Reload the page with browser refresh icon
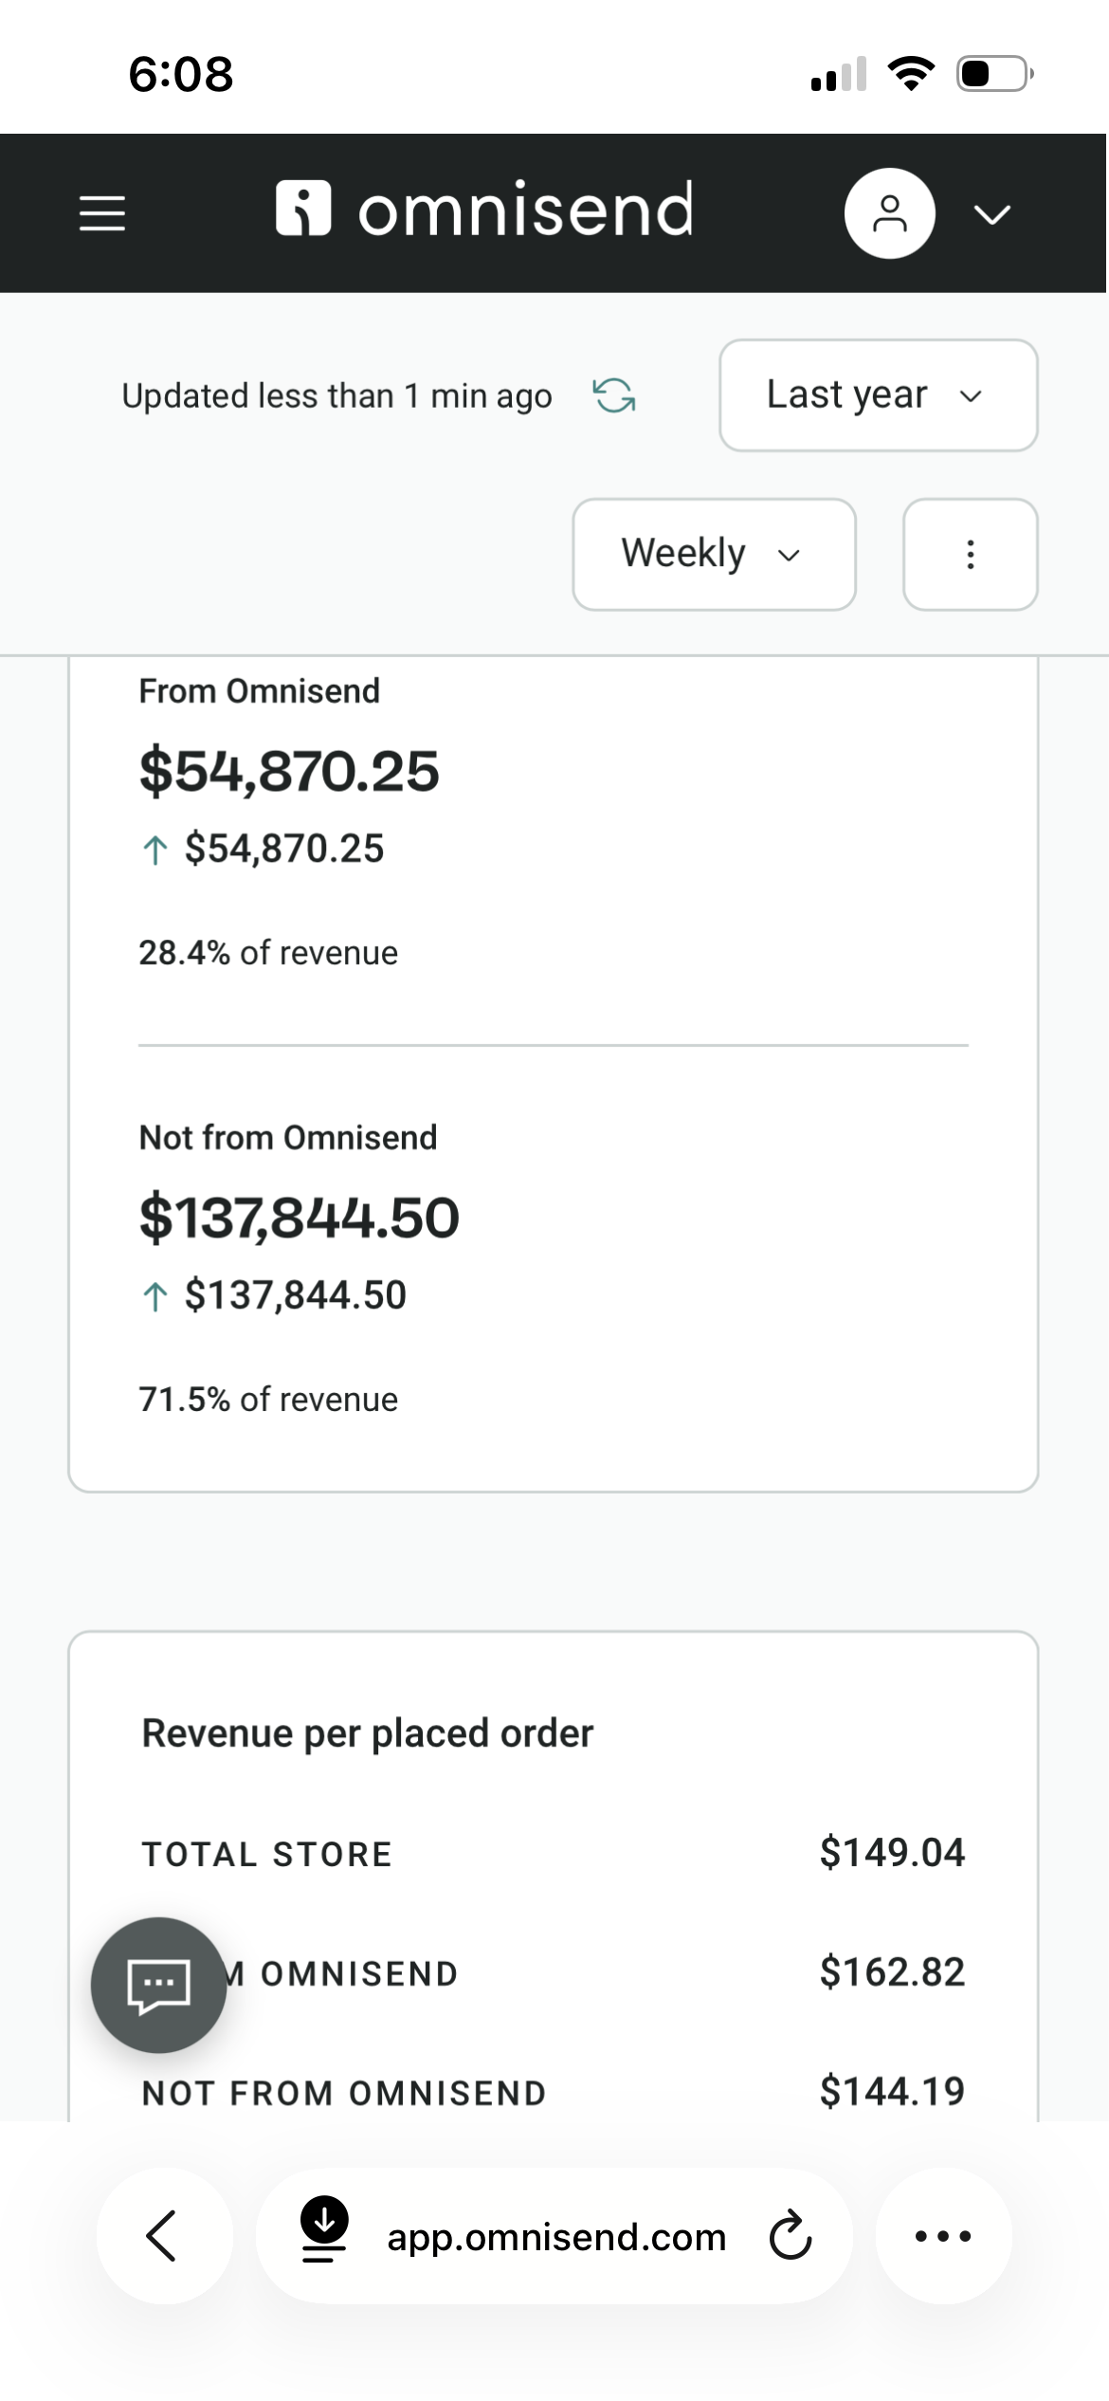Viewport: 1109px width, 2401px height. (x=790, y=2237)
